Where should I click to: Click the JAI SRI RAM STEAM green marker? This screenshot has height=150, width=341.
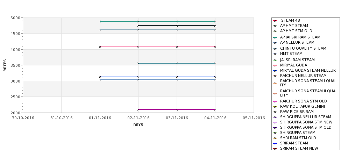coord(275,60)
